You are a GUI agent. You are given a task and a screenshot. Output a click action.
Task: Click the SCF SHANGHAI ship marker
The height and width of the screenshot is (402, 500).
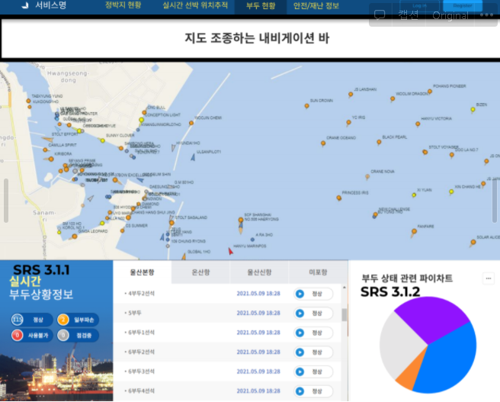click(241, 220)
